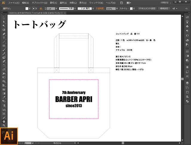Select the Blend tool
This screenshot has height=145, width=191.
click(x=4, y=101)
